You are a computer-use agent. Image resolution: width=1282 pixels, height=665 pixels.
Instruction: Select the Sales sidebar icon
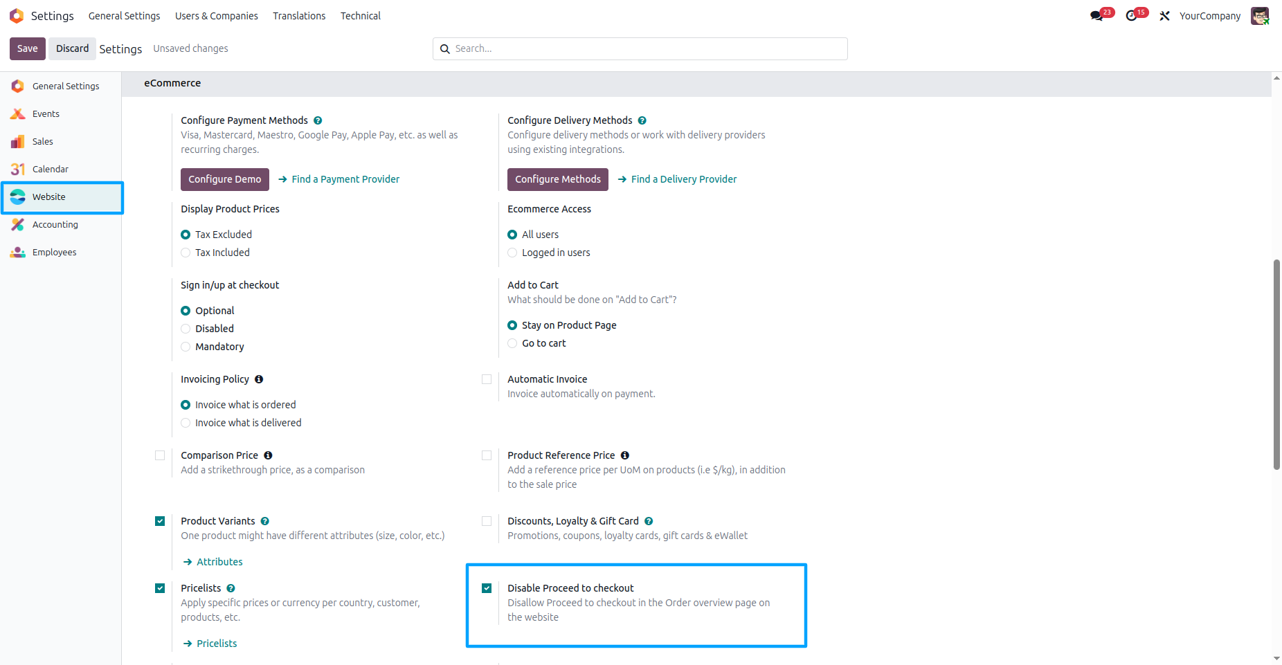(x=17, y=141)
